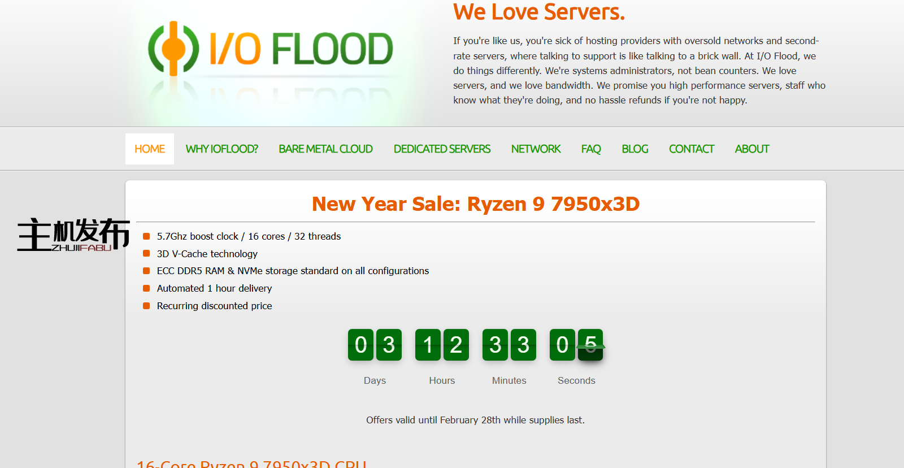Go to the About page

[x=752, y=149]
